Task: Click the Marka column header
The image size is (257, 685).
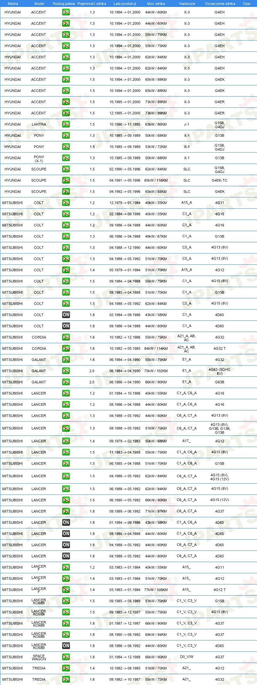Action: pyautogui.click(x=13, y=4)
